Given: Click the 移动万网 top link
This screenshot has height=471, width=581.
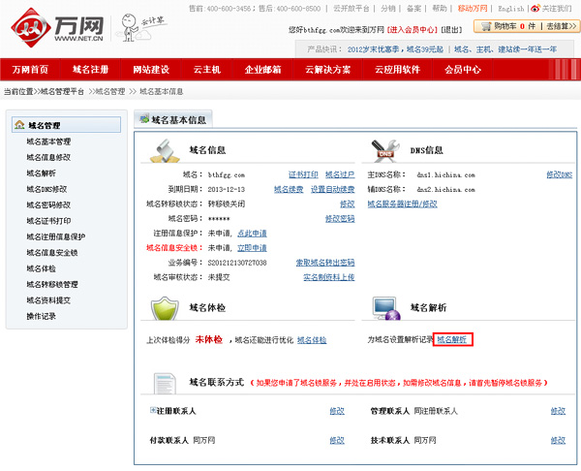Looking at the screenshot, I should [x=473, y=8].
